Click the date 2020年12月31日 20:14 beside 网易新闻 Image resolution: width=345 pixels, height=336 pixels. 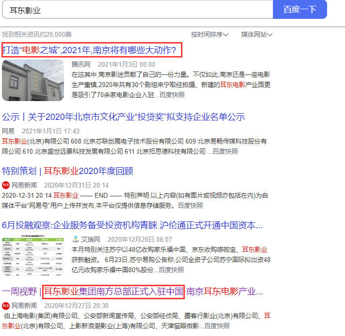coord(76,185)
